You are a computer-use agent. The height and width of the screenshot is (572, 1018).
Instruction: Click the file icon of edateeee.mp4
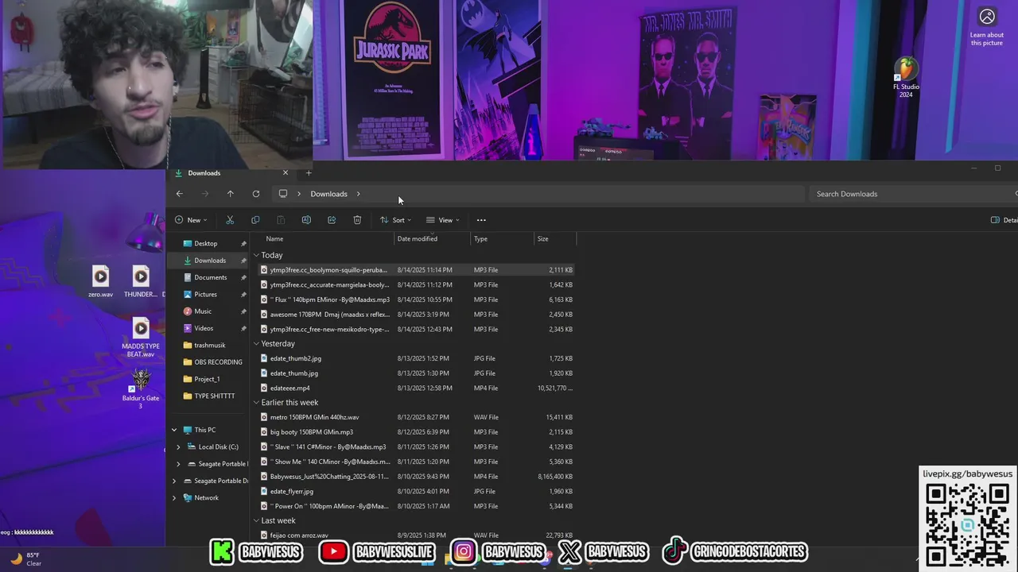coord(264,388)
